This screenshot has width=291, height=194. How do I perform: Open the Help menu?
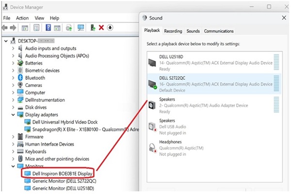click(54, 18)
